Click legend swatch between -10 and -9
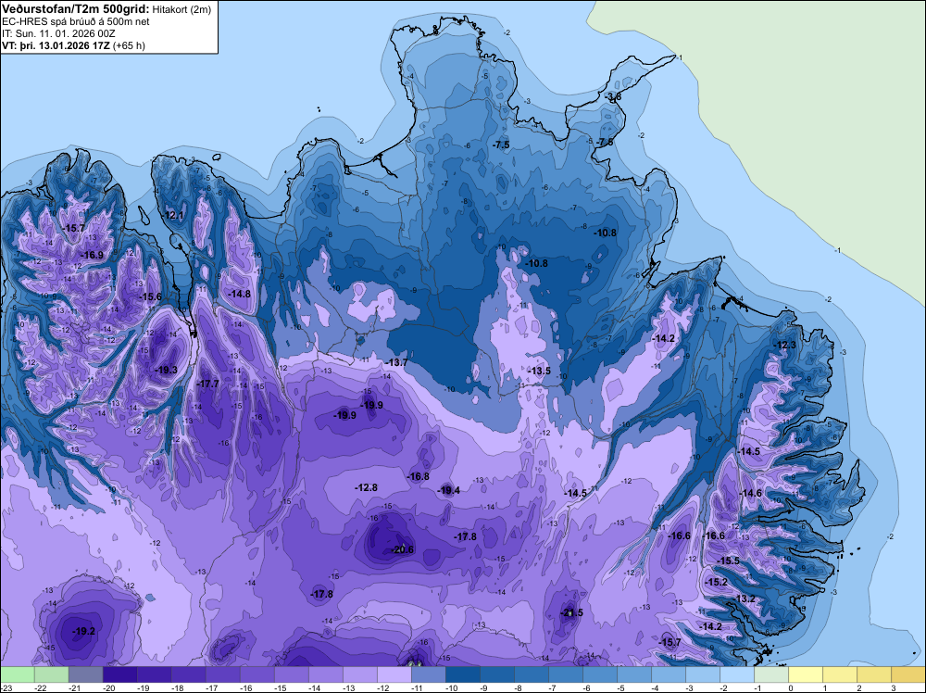926x693 pixels. pyautogui.click(x=462, y=674)
